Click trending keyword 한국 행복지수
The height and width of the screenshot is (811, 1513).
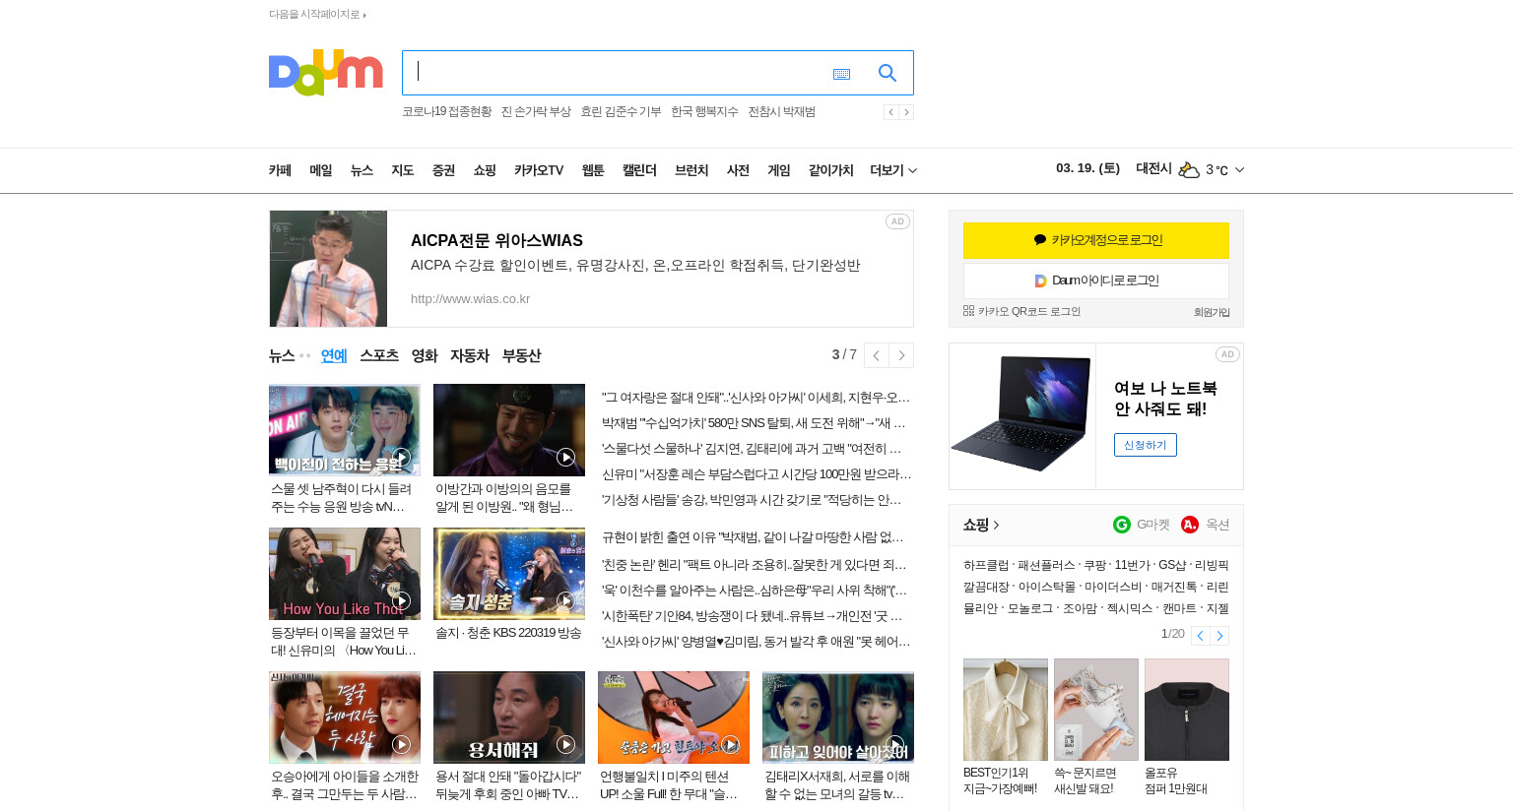coord(704,112)
